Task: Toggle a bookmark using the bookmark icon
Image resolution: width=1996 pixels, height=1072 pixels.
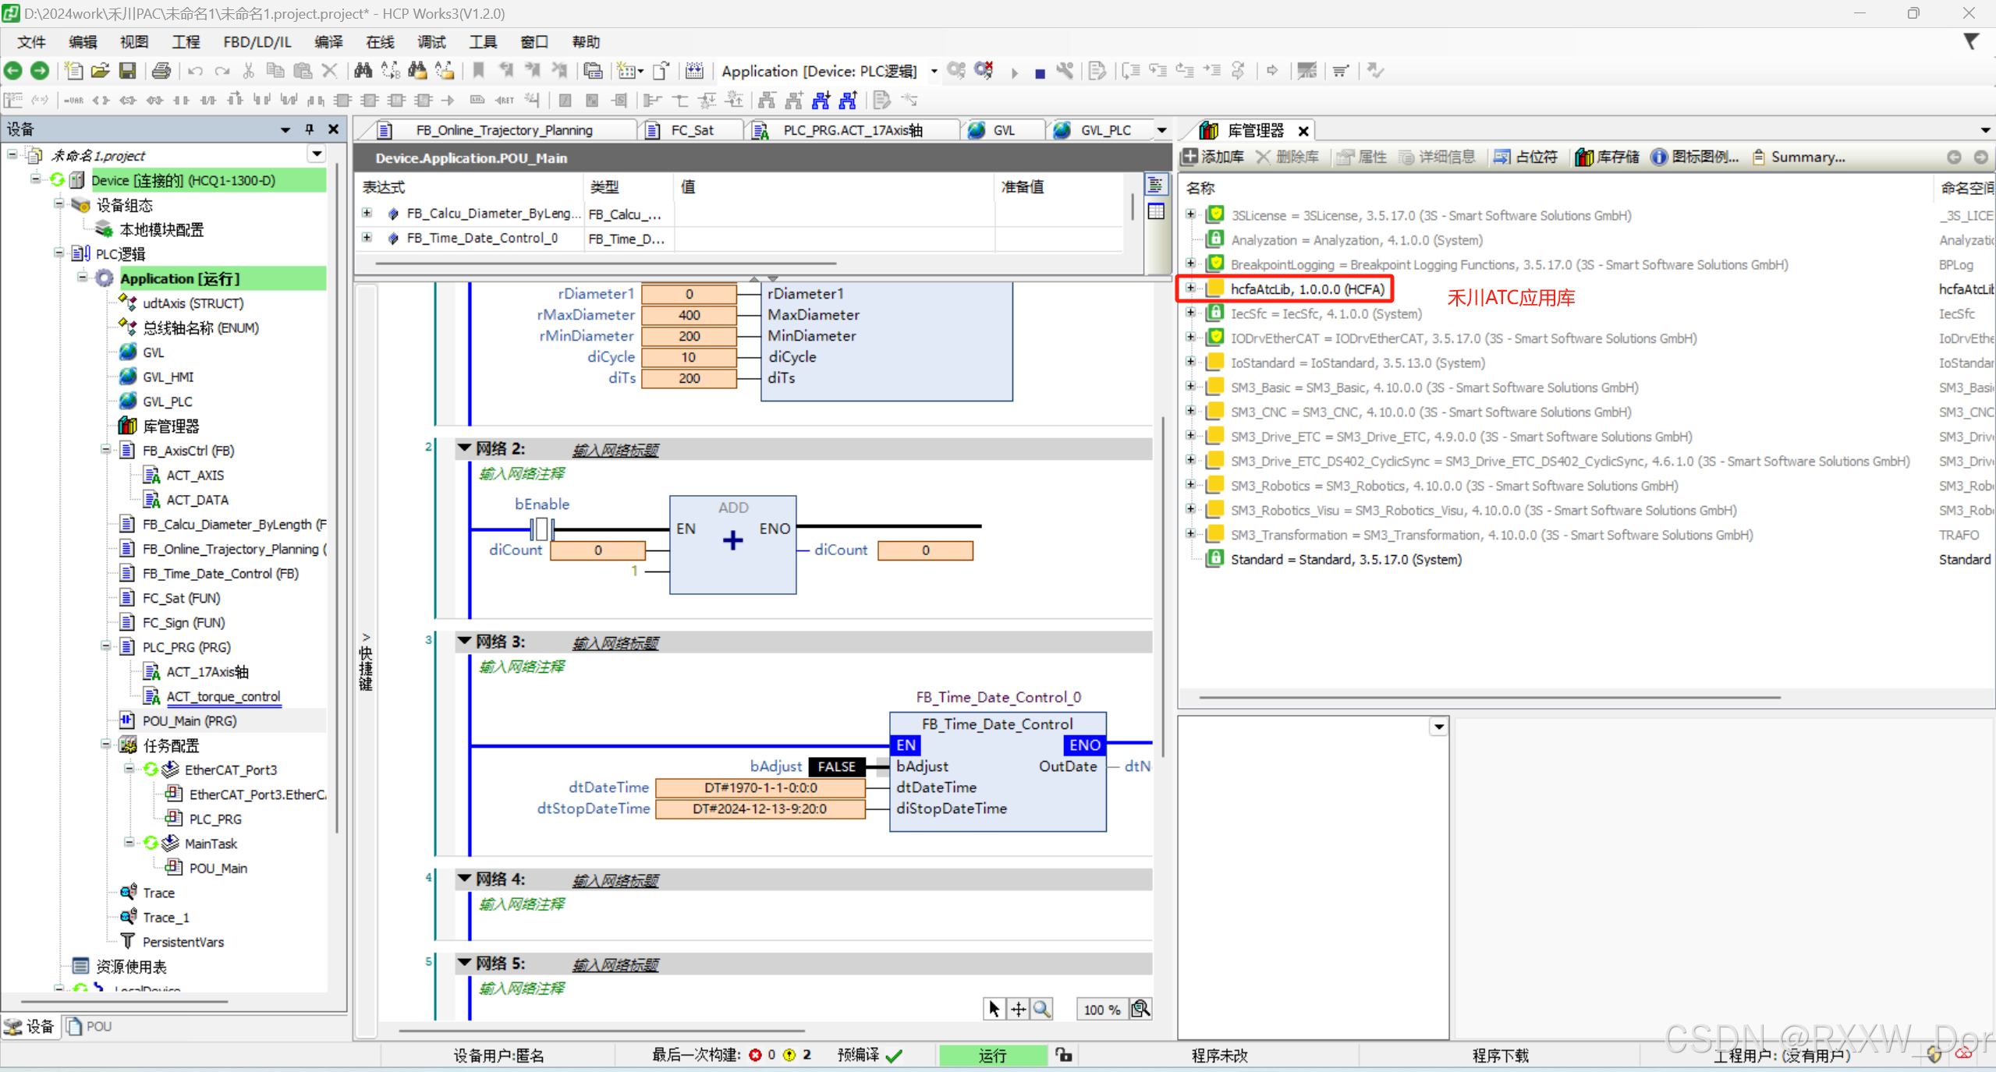Action: click(478, 70)
